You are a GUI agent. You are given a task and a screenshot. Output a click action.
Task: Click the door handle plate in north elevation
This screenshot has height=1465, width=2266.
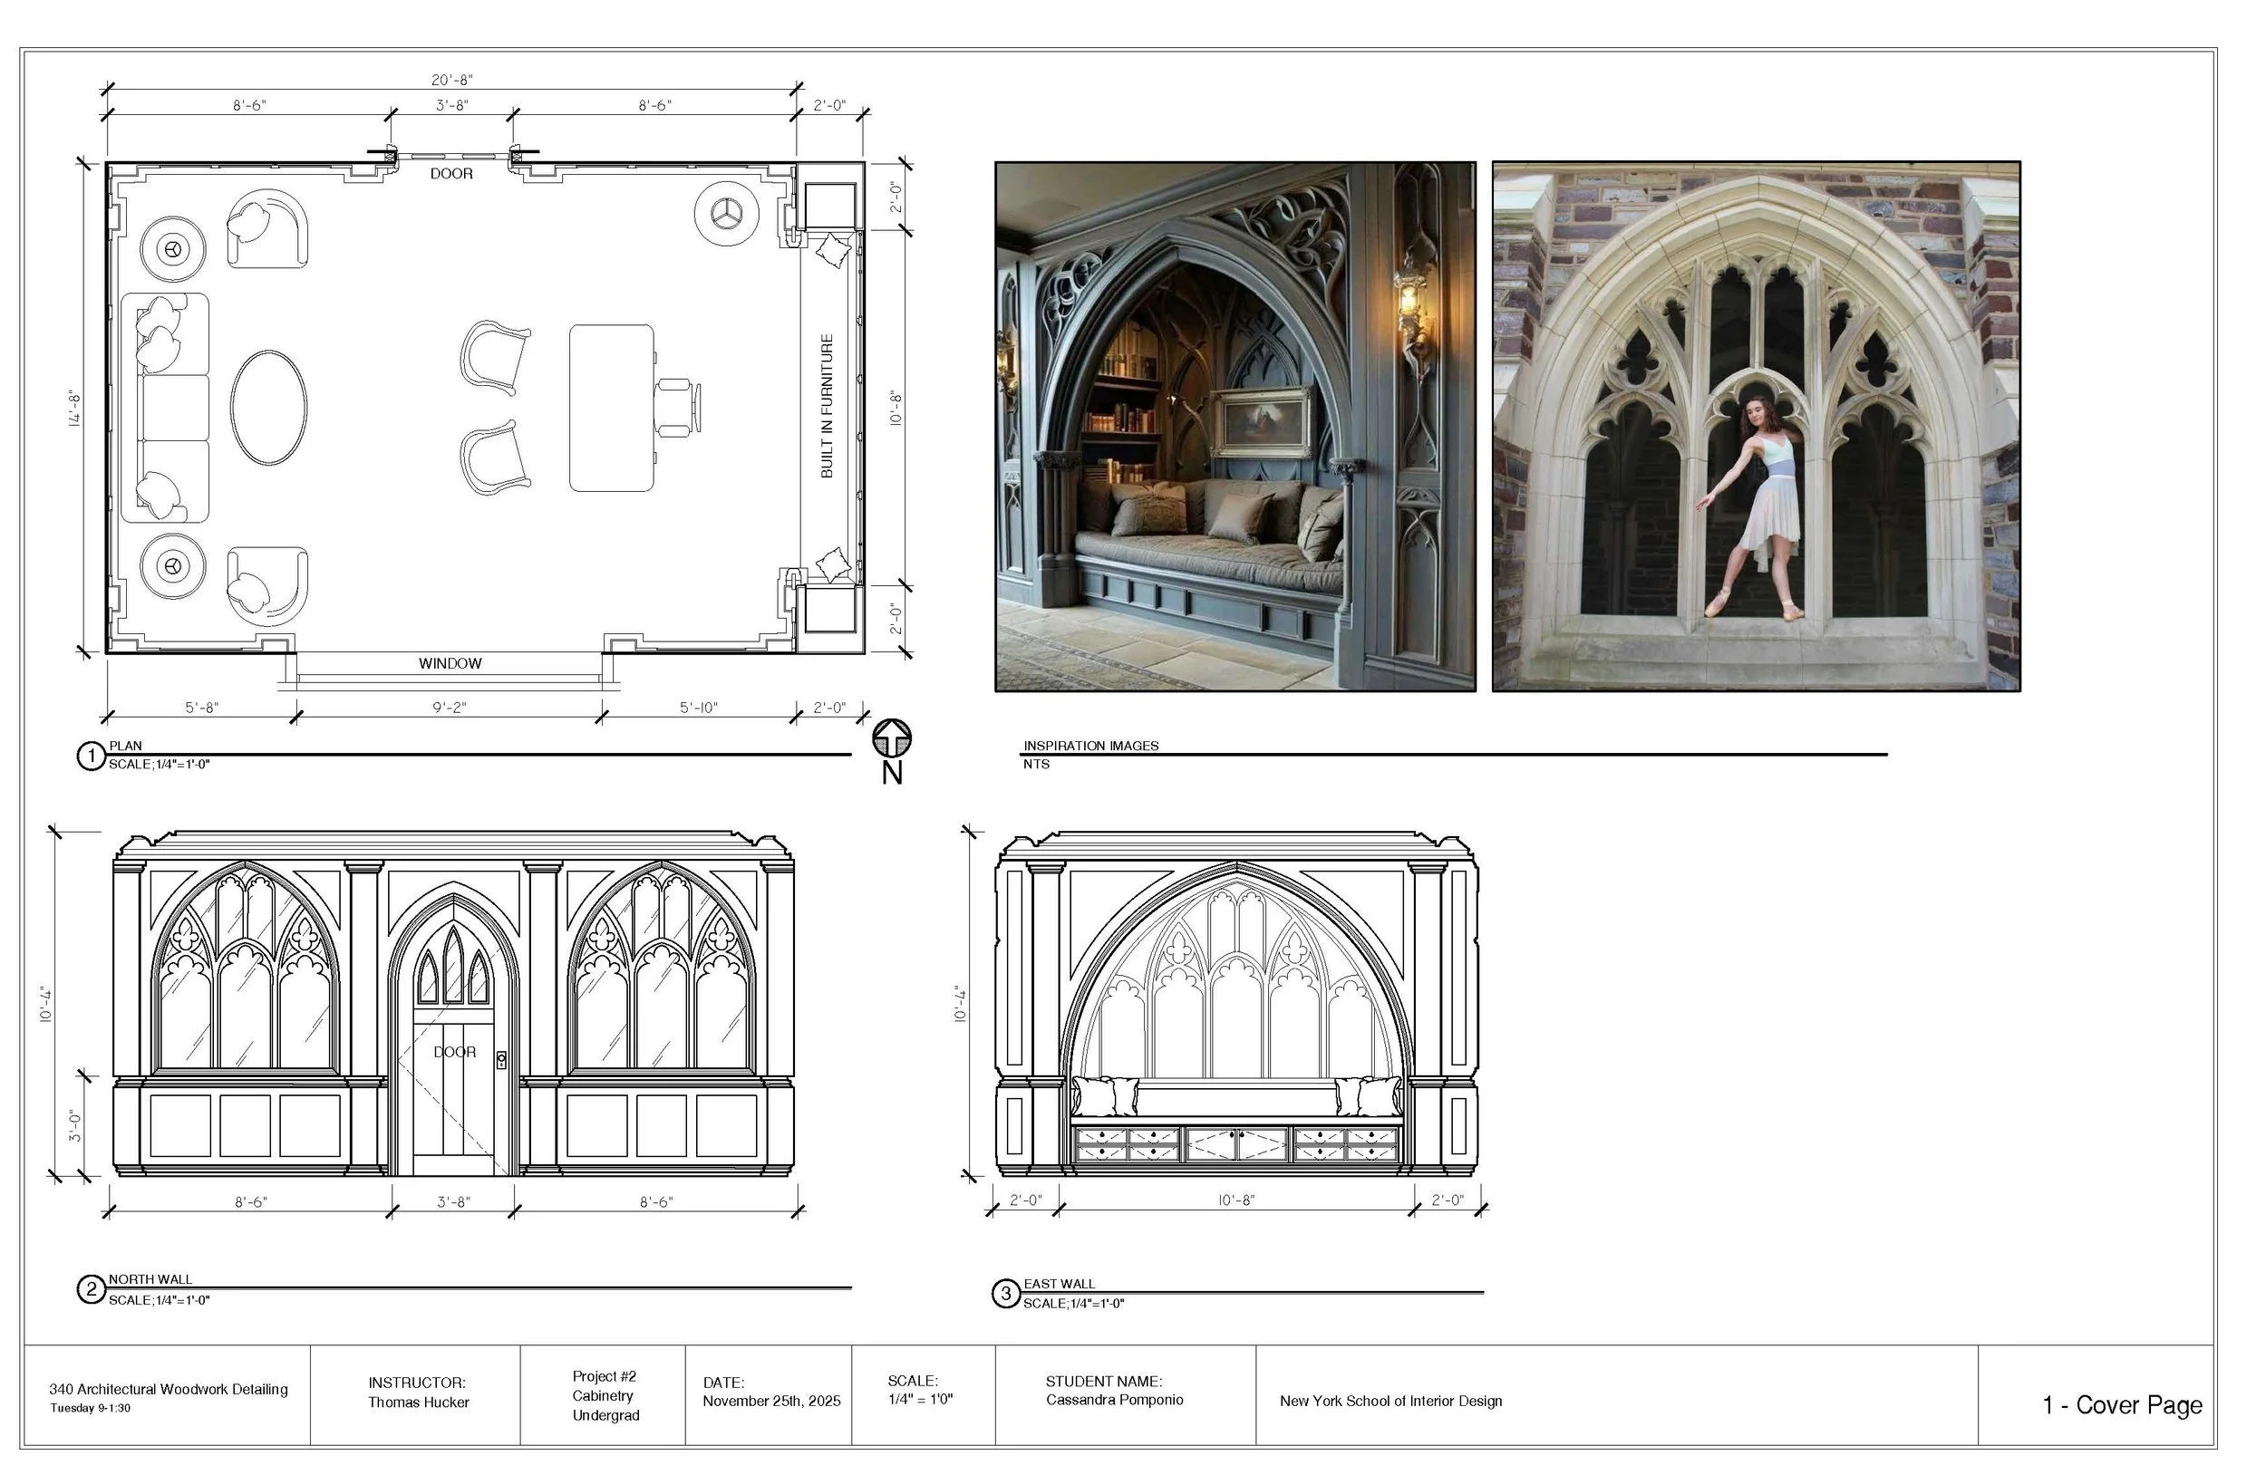click(x=501, y=1060)
